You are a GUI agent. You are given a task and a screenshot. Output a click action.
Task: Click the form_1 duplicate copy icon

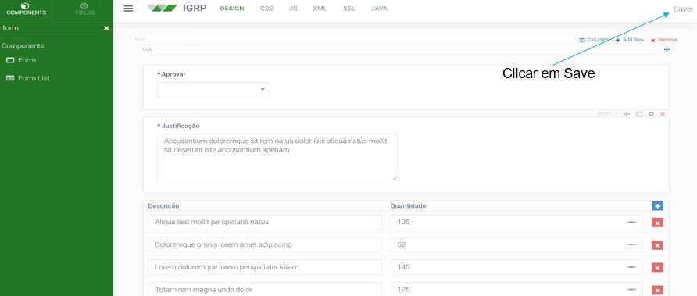(x=638, y=114)
